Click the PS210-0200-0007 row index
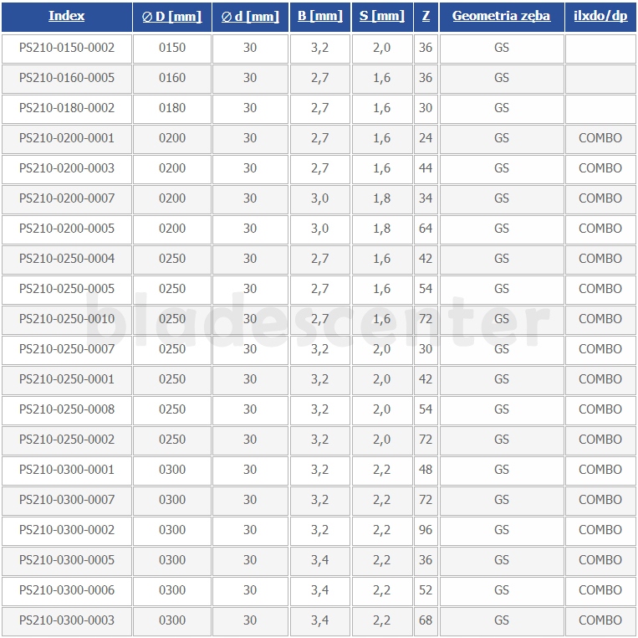 67,198
